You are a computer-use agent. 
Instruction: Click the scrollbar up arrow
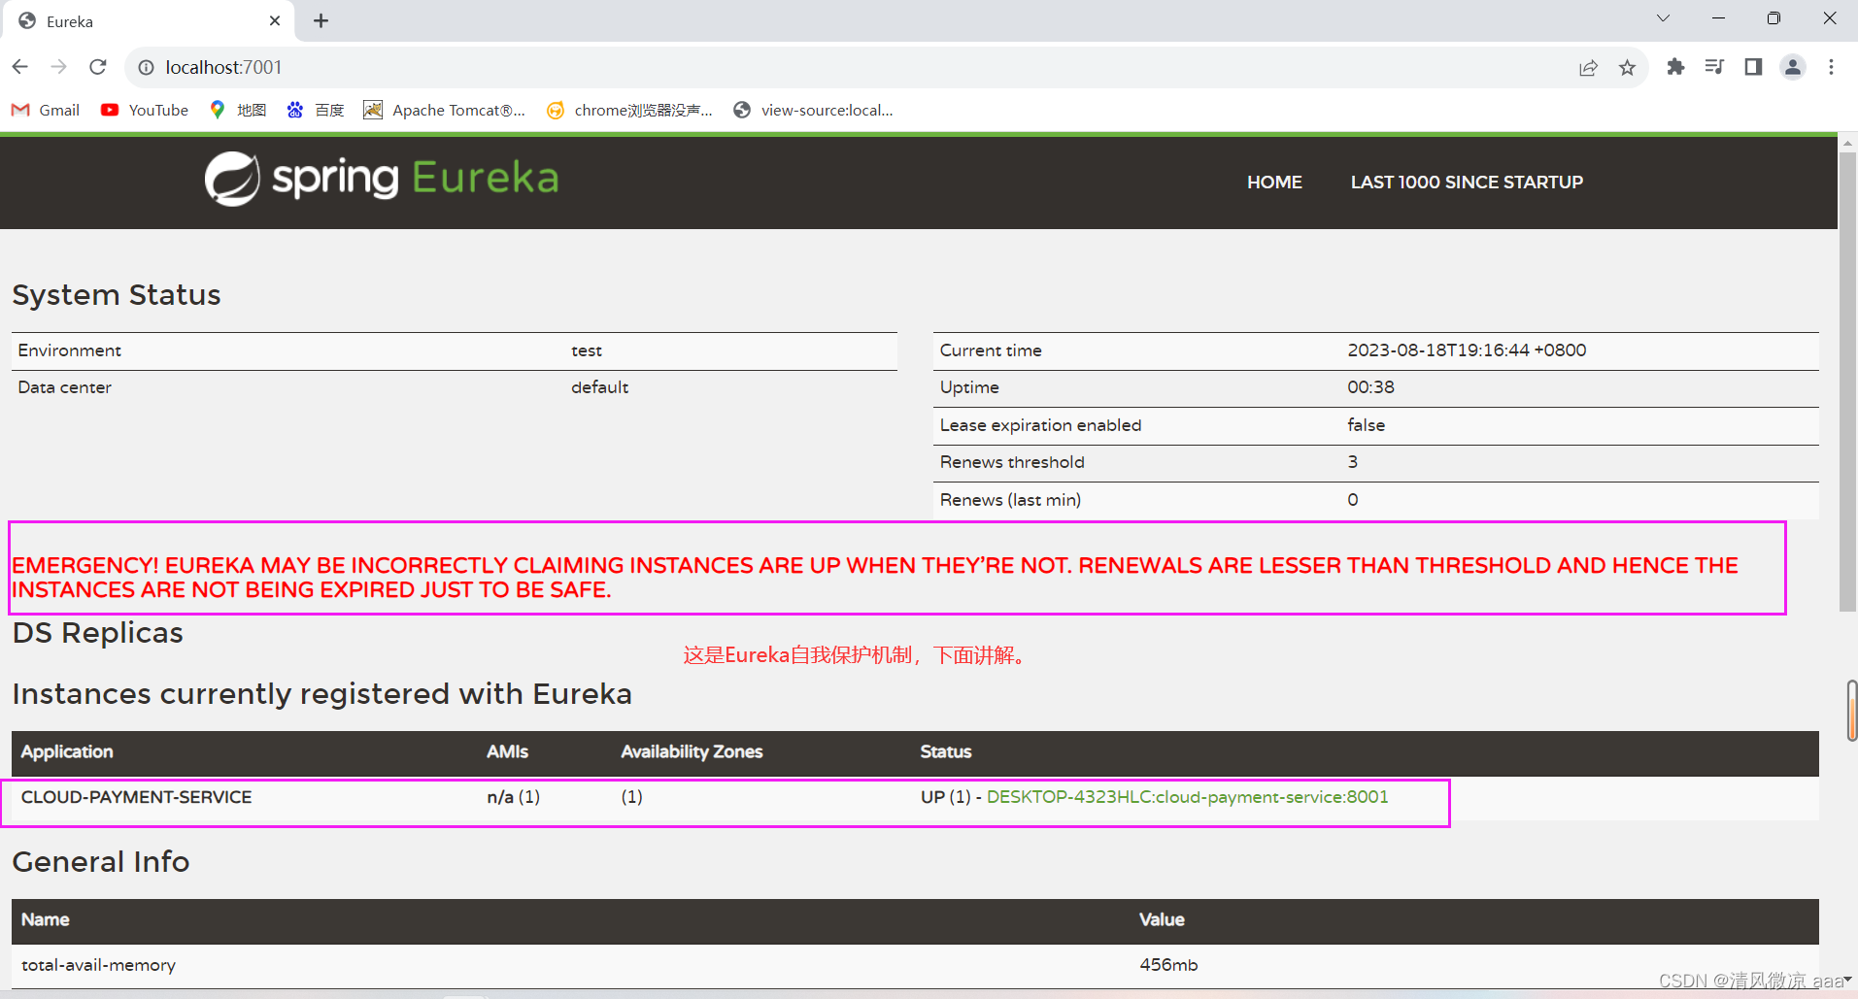pos(1848,143)
